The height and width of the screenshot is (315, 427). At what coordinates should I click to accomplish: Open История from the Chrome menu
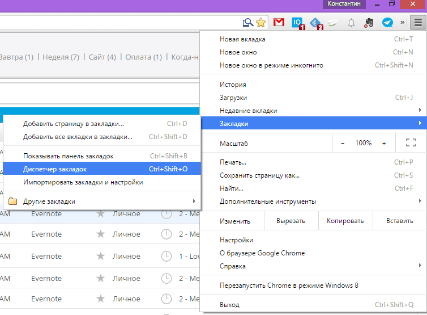(313, 85)
